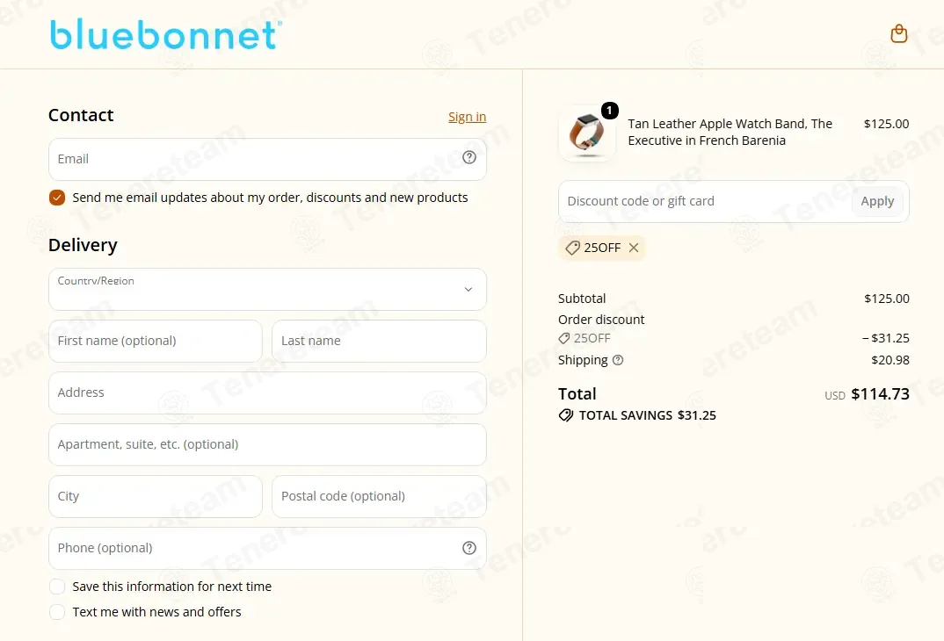Click the bluebonnet logo
Screen dimensions: 944x641
(165, 34)
